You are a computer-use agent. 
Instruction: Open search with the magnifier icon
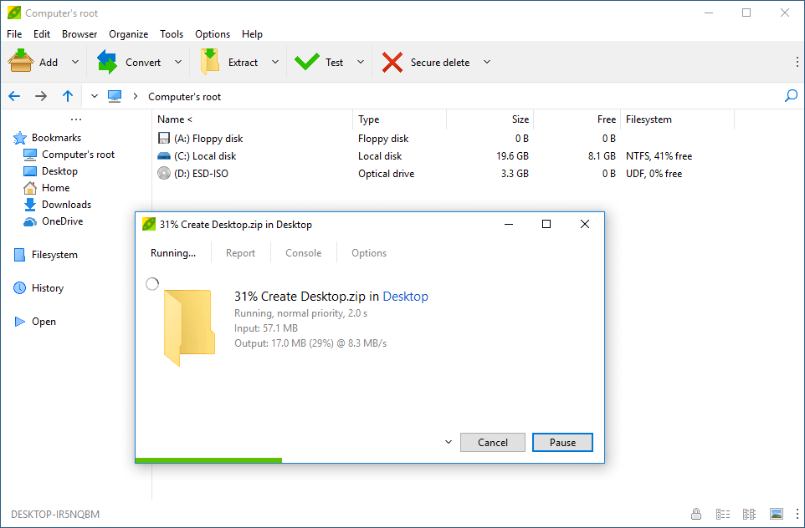click(x=790, y=95)
